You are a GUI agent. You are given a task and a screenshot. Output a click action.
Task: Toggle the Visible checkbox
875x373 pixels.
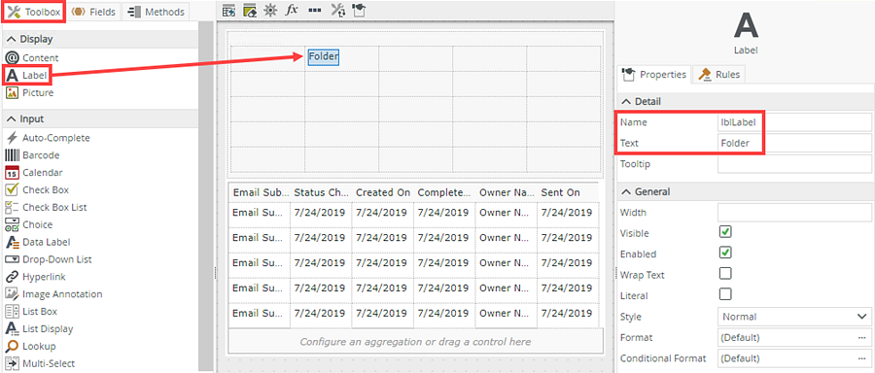point(725,232)
